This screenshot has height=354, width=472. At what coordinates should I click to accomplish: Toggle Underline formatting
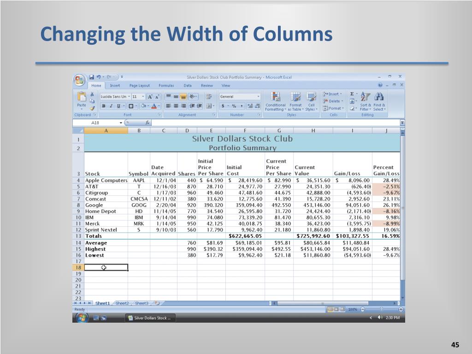coord(118,106)
